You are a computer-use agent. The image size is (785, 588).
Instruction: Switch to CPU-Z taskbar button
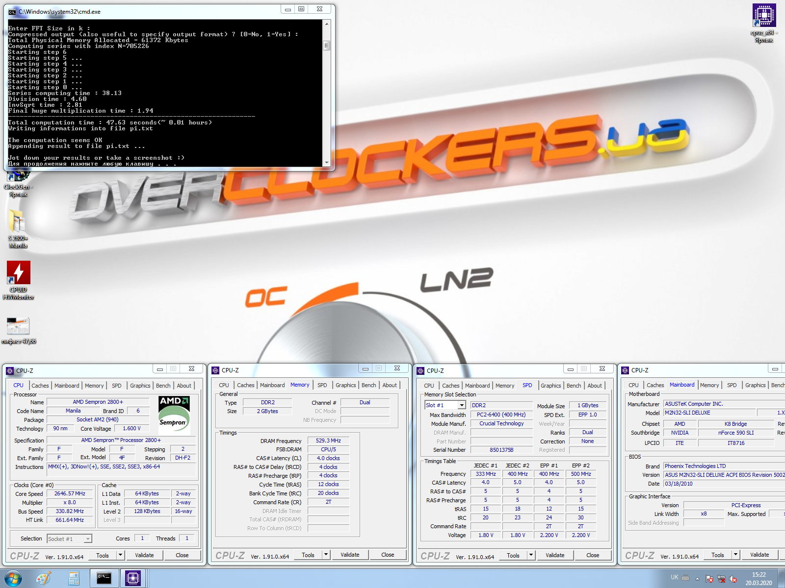(133, 578)
